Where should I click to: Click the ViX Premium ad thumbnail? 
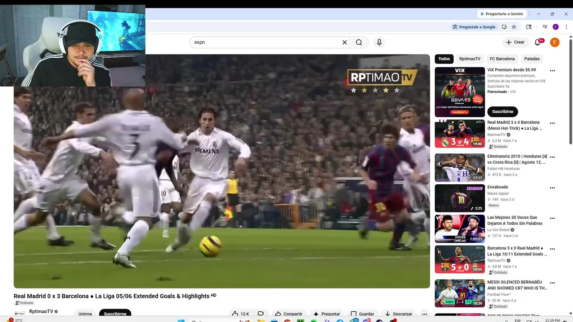(460, 92)
